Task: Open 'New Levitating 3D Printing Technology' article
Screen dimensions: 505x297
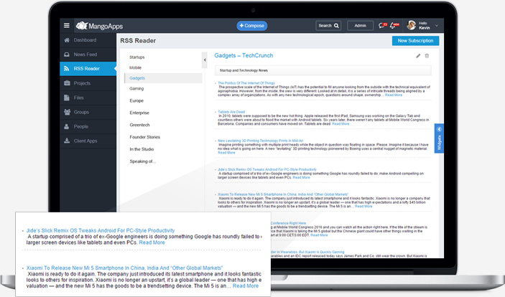Action: pyautogui.click(x=260, y=141)
